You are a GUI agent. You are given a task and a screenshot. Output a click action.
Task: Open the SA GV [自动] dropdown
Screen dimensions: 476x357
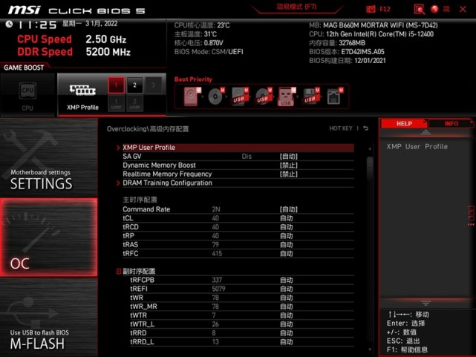click(x=288, y=157)
